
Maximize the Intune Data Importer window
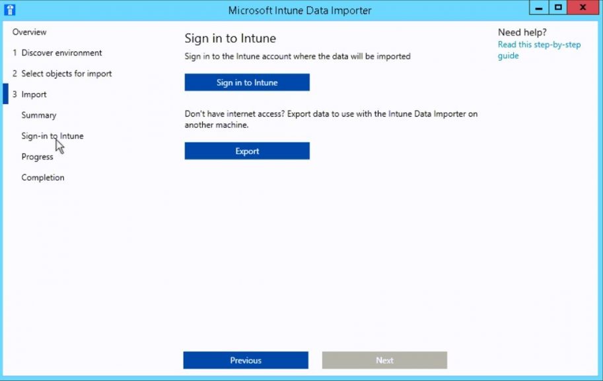pos(558,7)
